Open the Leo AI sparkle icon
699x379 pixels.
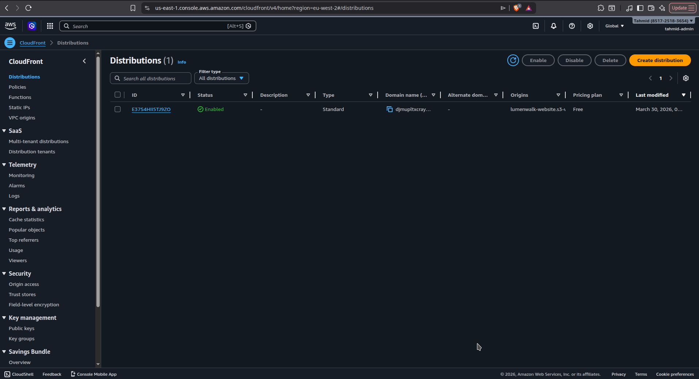[662, 8]
